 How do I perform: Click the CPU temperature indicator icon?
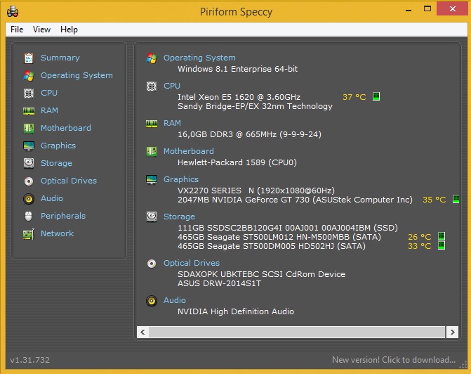coord(376,97)
